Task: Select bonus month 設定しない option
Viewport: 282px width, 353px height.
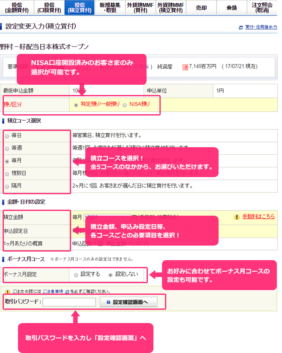Action: pyautogui.click(x=111, y=275)
